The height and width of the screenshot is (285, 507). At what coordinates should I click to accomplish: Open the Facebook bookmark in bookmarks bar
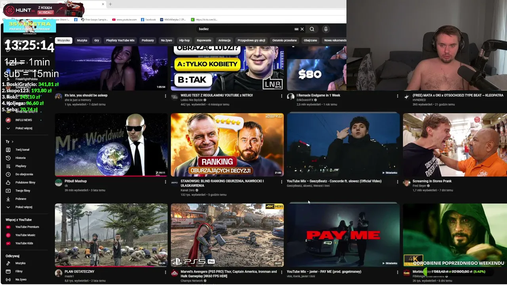[x=148, y=19]
